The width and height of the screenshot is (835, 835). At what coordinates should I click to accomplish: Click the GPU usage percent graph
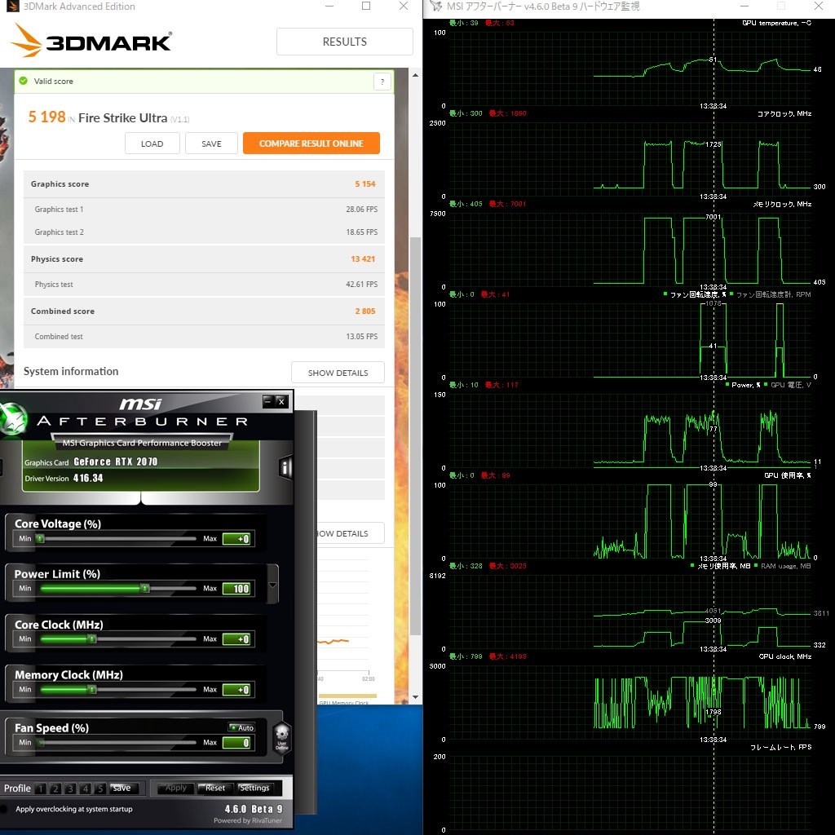630,522
